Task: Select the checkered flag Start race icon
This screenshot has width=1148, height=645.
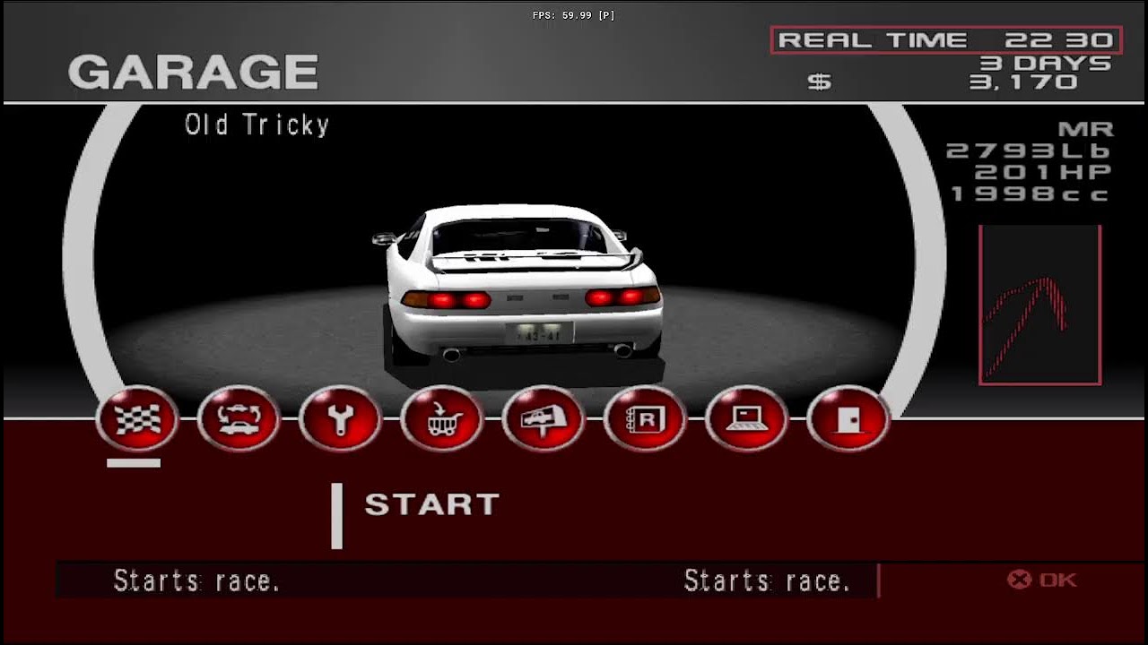Action: 136,418
